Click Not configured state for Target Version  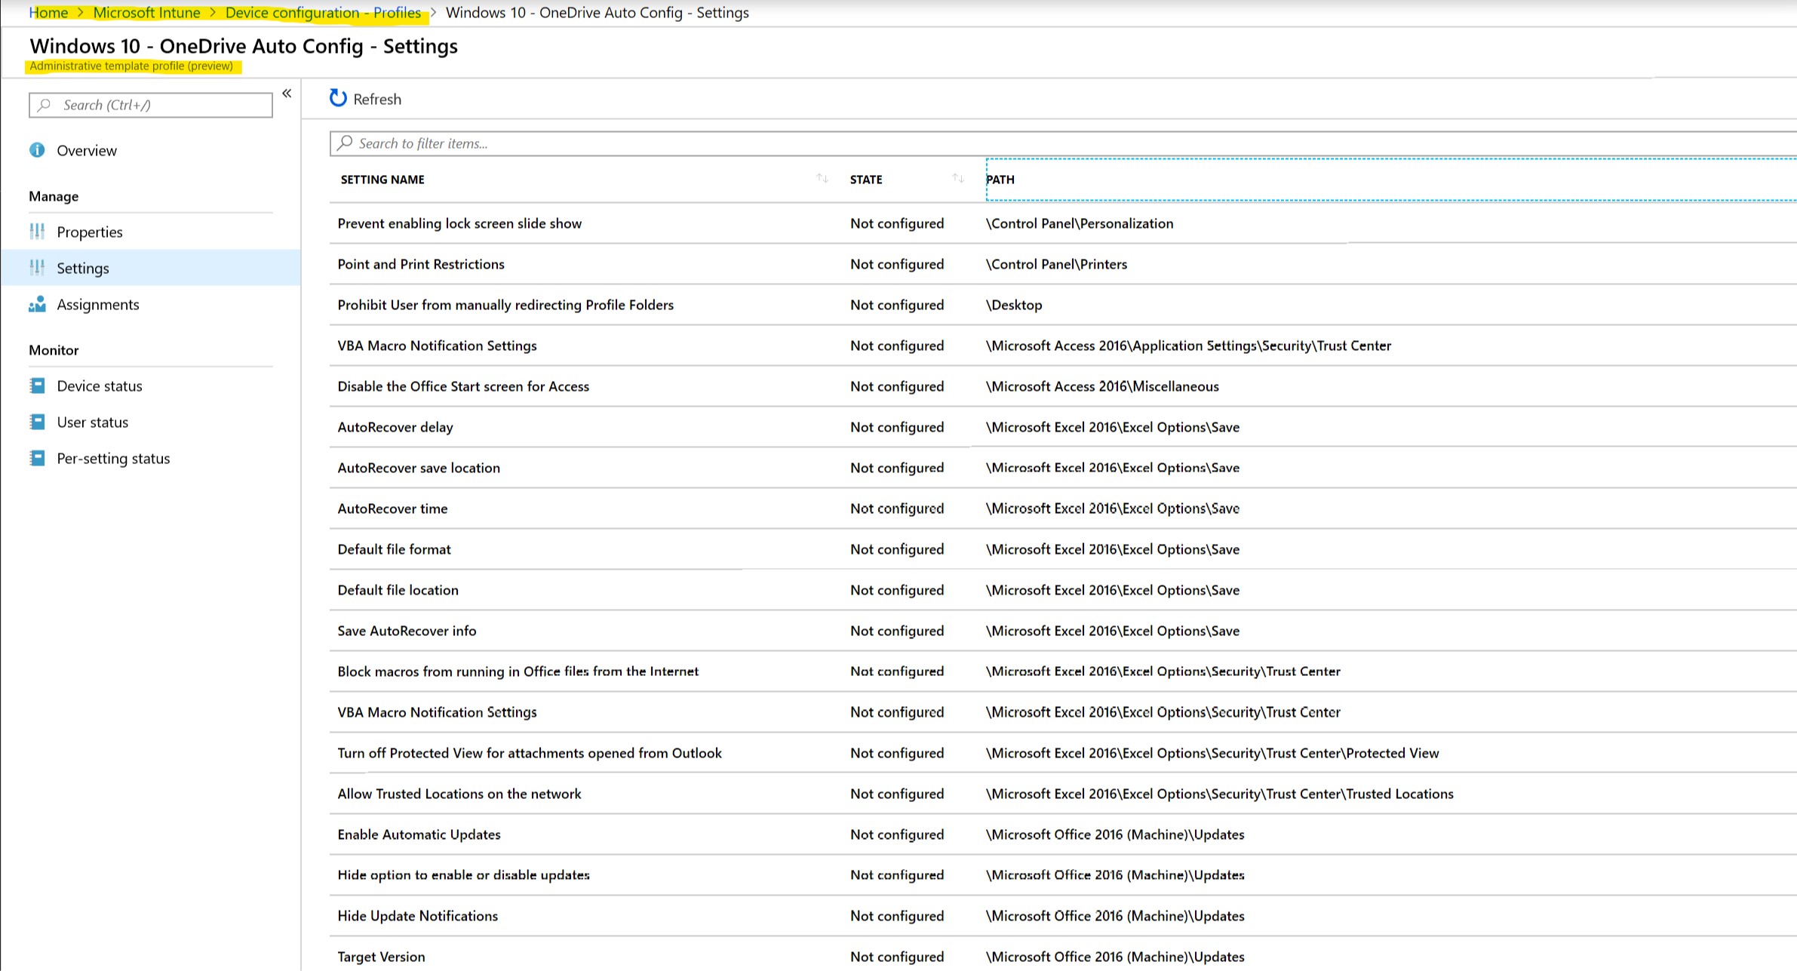[897, 957]
